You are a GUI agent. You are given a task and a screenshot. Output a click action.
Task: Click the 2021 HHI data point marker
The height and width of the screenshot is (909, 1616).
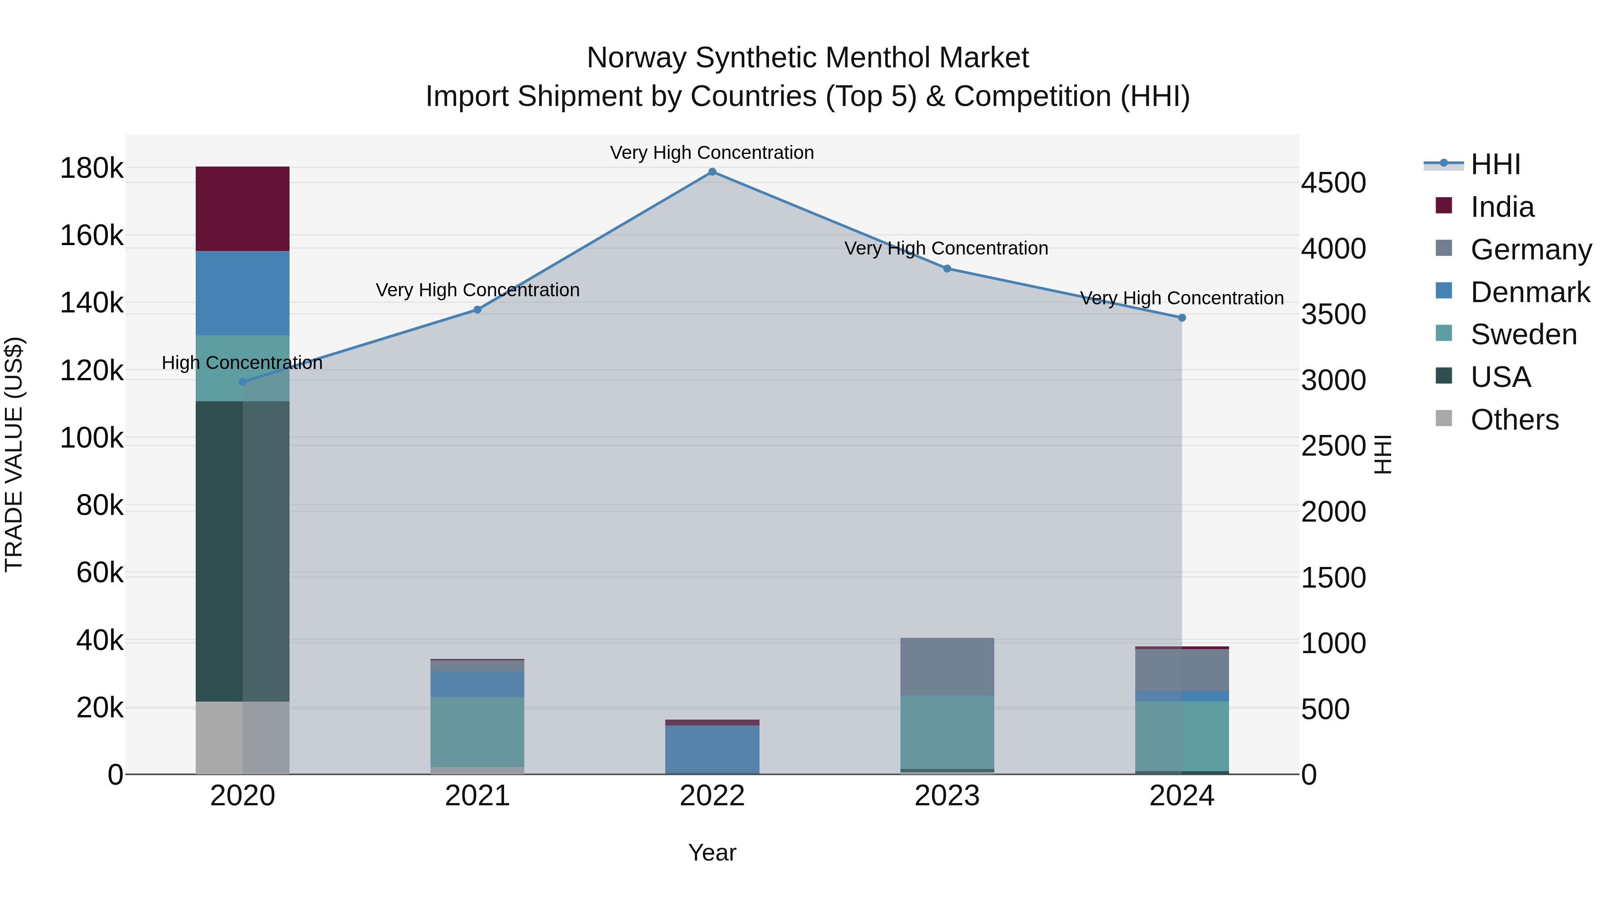pos(478,309)
